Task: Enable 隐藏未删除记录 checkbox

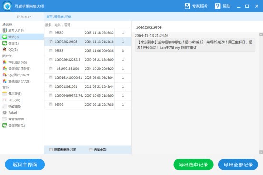Action: (51, 149)
